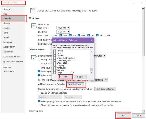Click the calendar icon beside settings description
This screenshot has width=146, height=119.
33,10
